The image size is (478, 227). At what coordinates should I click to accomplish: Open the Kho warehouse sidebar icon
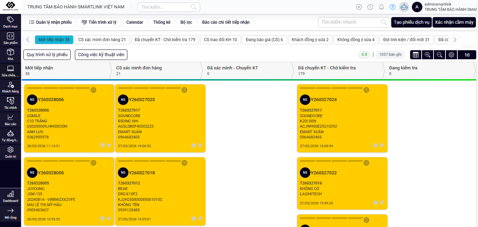10,54
